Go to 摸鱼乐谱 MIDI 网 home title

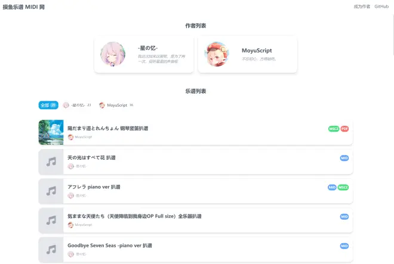coord(24,7)
